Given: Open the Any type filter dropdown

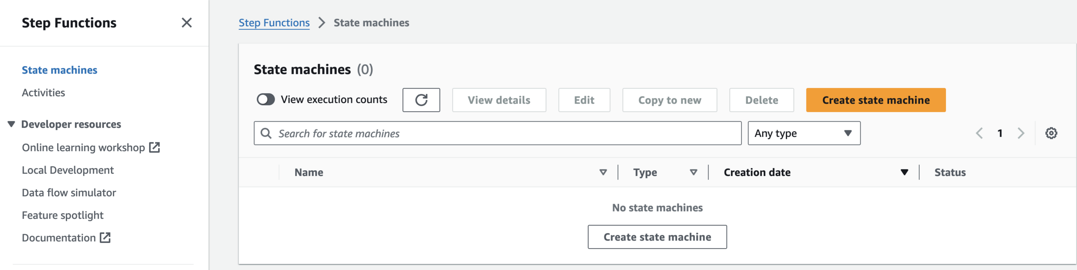Looking at the screenshot, I should pos(804,133).
